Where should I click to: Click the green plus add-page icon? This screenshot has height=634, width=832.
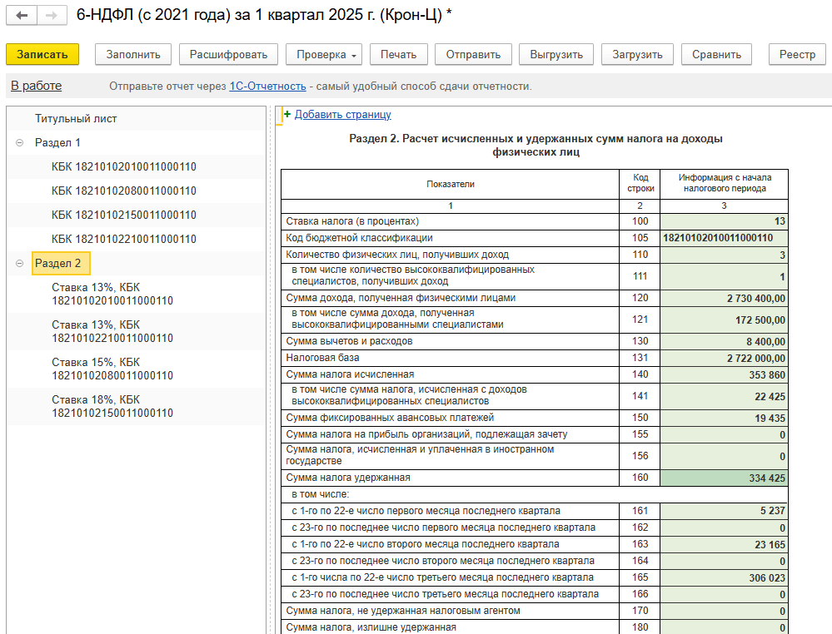pyautogui.click(x=287, y=115)
